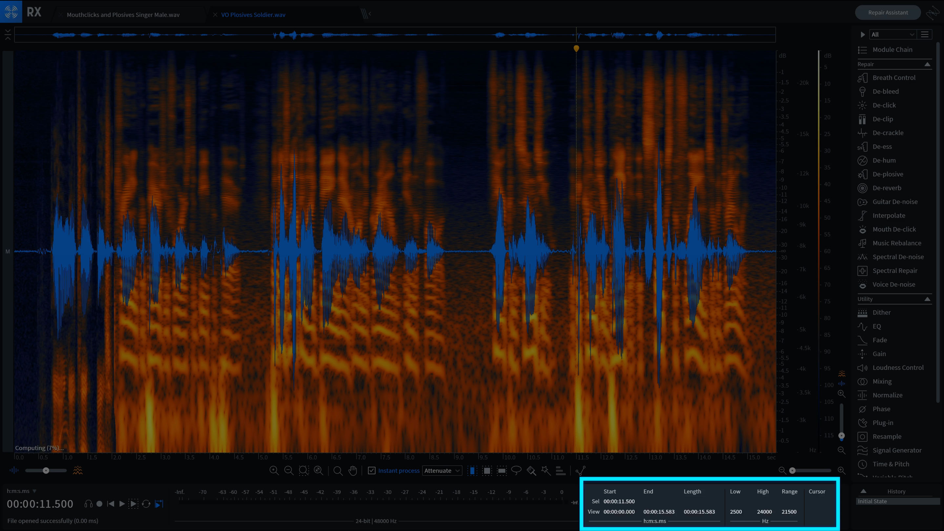Image resolution: width=944 pixels, height=531 pixels.
Task: Switch to VO Plosives Soldier.wav tab
Action: click(x=253, y=15)
